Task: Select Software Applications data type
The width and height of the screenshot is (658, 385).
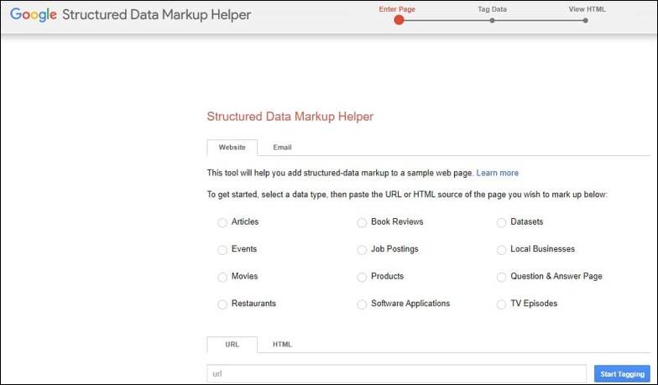Action: 362,304
